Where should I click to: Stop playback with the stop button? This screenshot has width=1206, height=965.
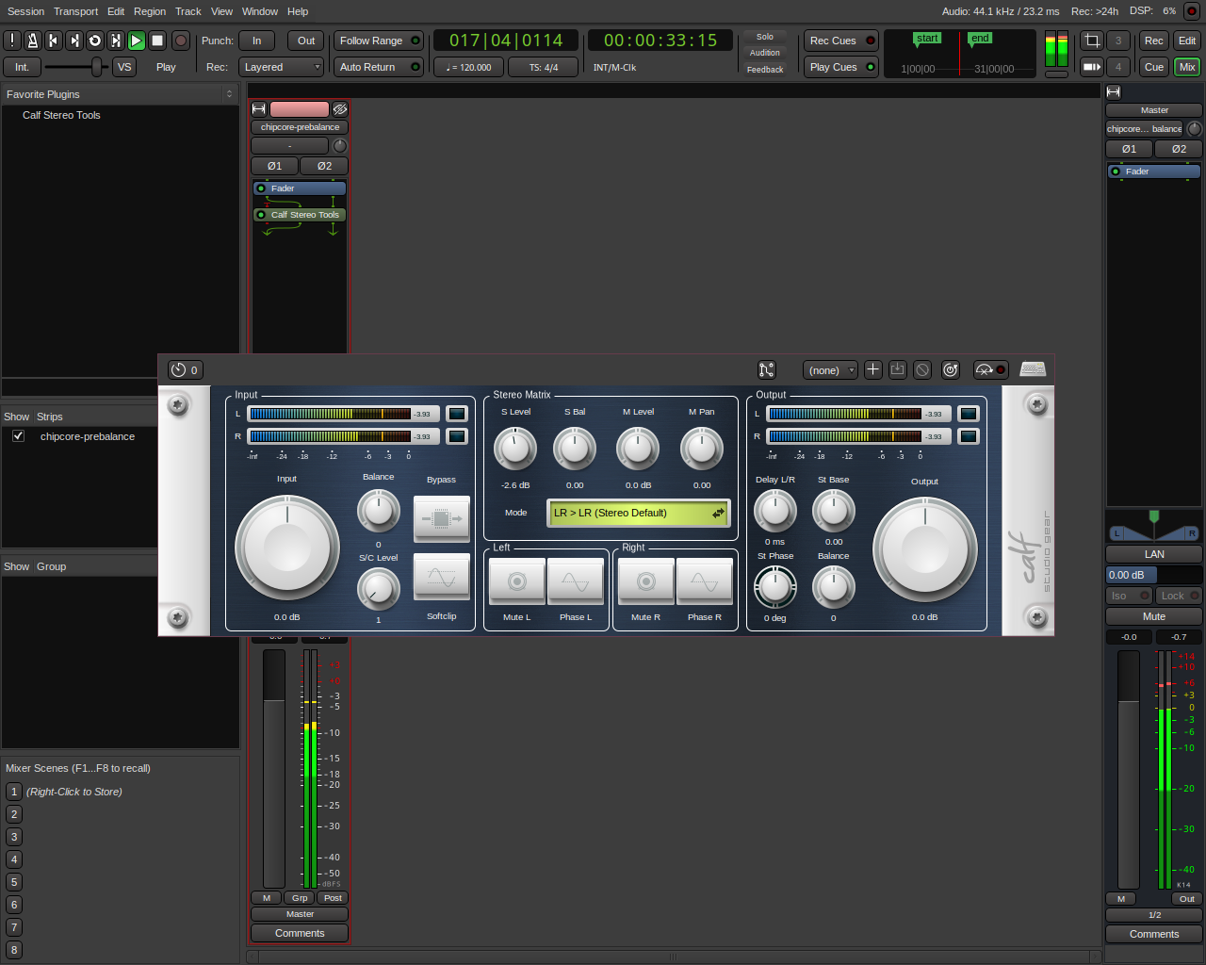tap(157, 41)
